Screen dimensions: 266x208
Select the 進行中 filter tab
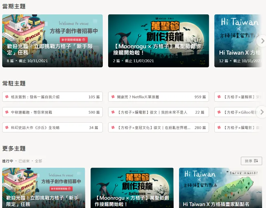pyautogui.click(x=8, y=161)
